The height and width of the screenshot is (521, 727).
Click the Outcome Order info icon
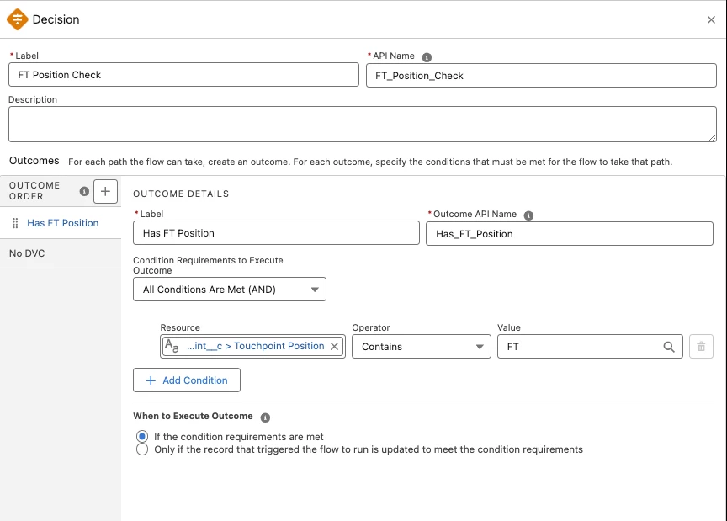pos(84,191)
